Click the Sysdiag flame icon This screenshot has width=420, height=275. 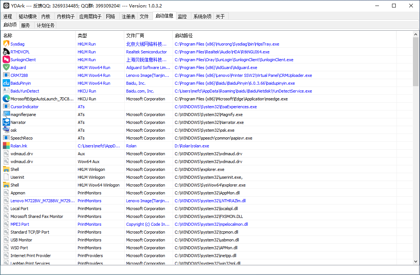click(x=6, y=44)
